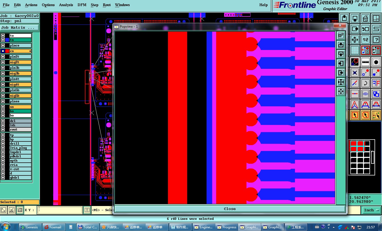Screen dimensions: 382x231
Task: Click the four-arrow pan icon in main toolbar
Action: pyautogui.click(x=355, y=40)
